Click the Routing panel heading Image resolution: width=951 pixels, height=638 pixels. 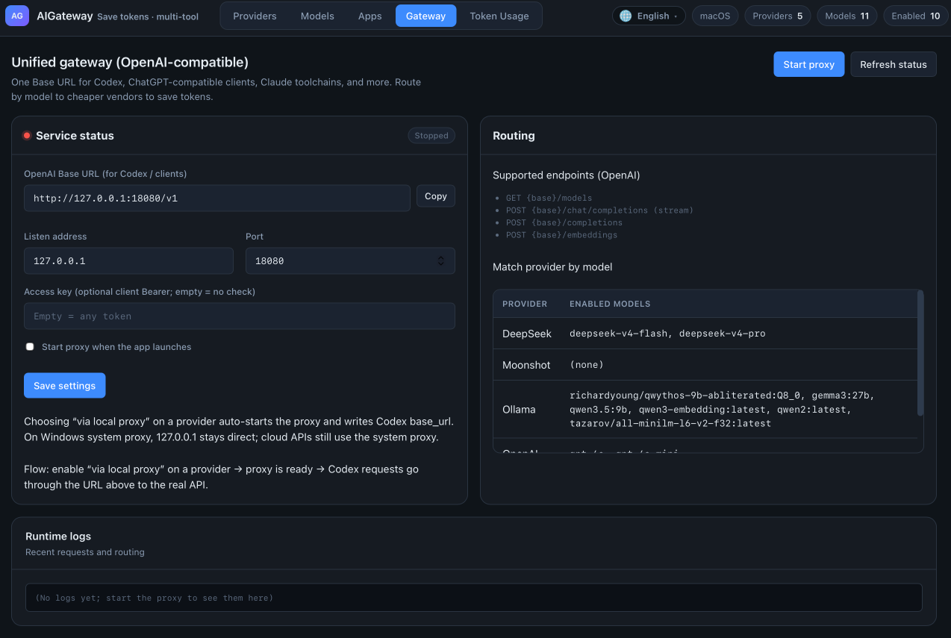click(514, 136)
